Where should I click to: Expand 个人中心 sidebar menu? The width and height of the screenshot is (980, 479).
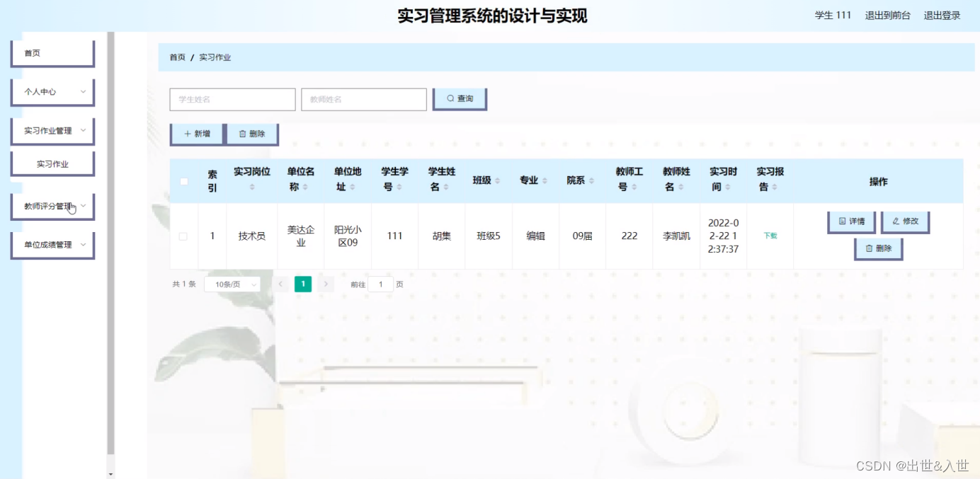coord(53,92)
